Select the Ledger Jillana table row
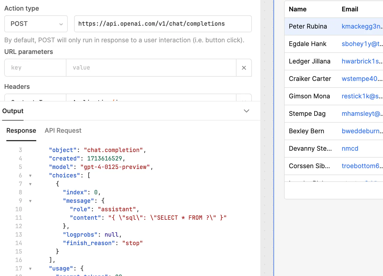Viewport: 383px width, 276px height. pos(309,61)
